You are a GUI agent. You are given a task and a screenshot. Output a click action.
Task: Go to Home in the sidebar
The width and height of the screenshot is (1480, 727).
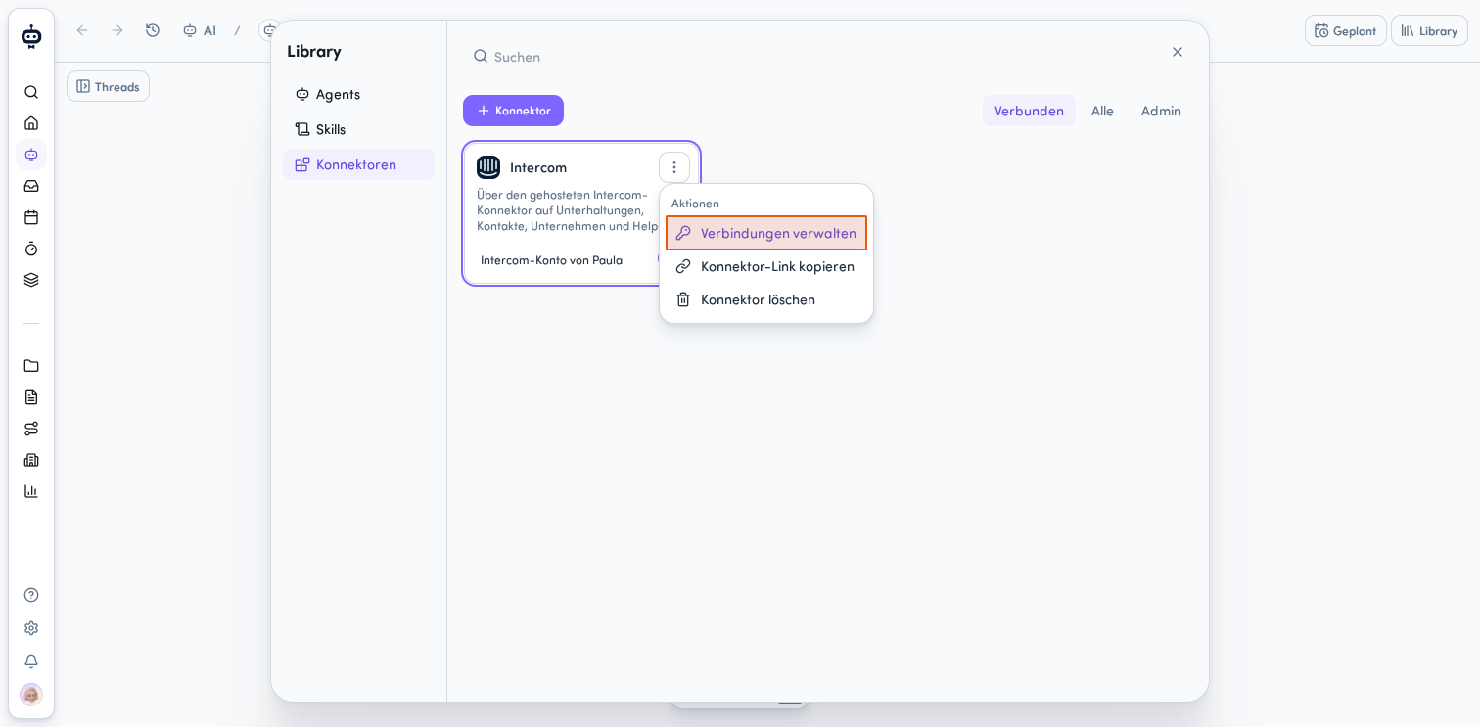31,123
